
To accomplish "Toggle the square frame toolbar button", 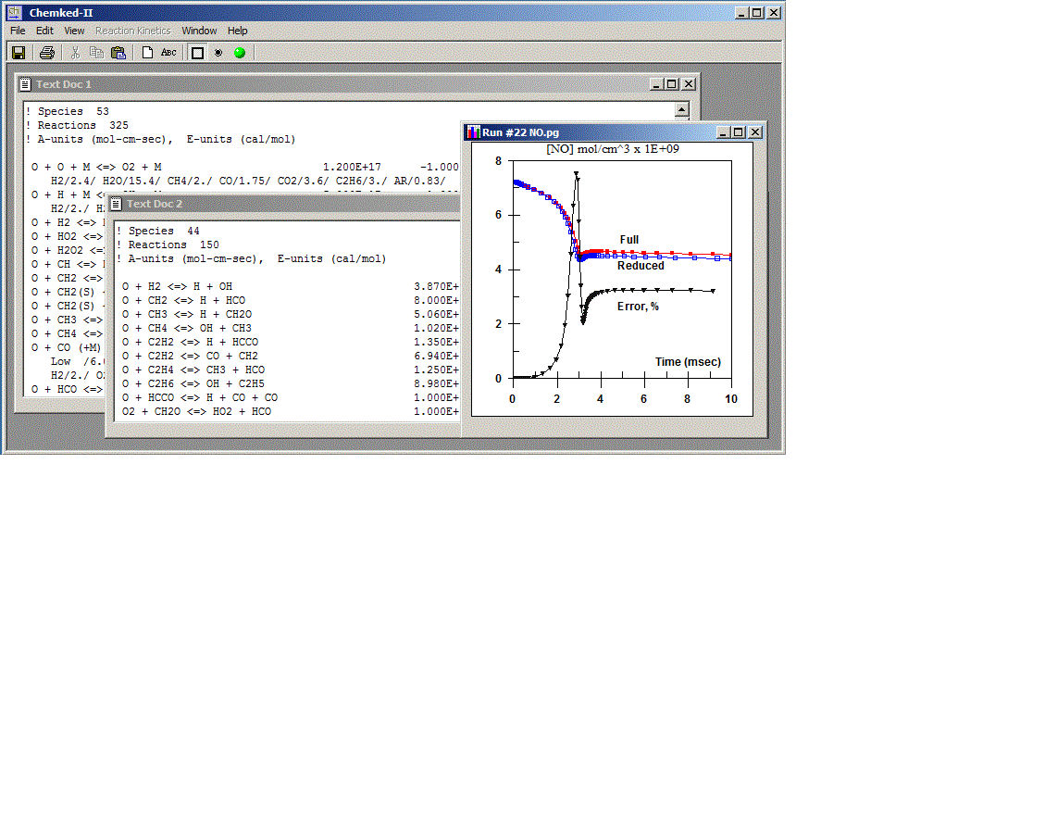I will click(x=197, y=53).
